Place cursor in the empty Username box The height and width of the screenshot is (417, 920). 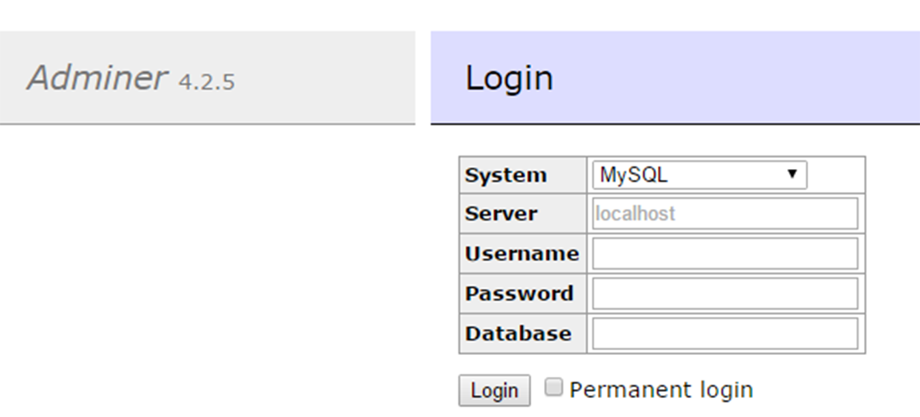(724, 253)
